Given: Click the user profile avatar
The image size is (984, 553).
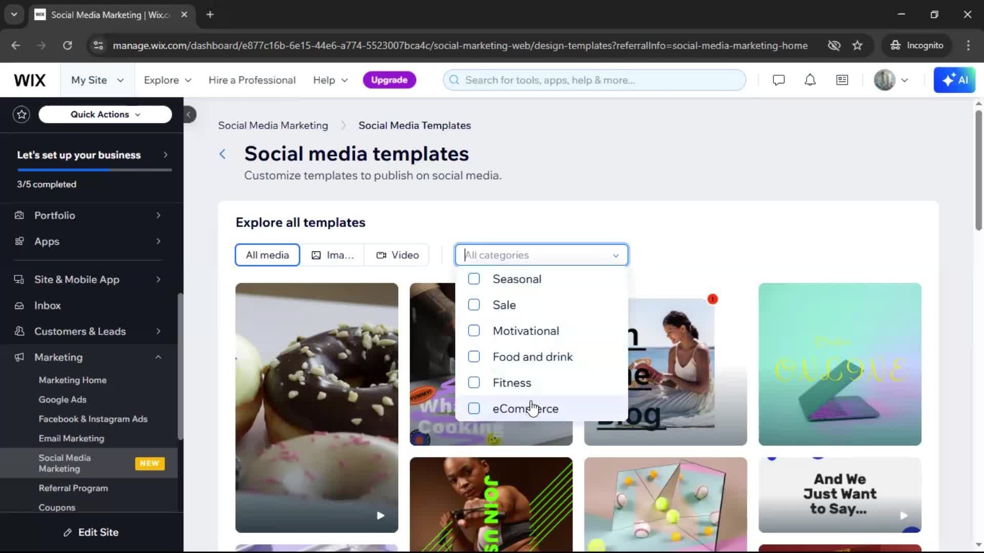Looking at the screenshot, I should 884,80.
